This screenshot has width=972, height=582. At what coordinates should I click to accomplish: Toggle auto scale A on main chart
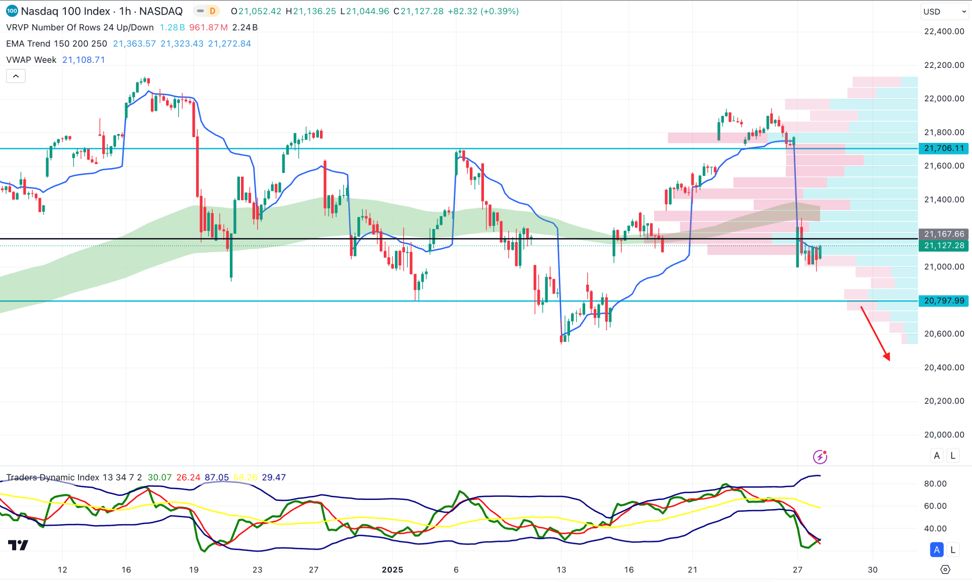click(937, 455)
